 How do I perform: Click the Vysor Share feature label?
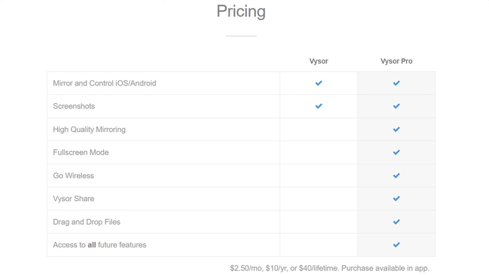pyautogui.click(x=73, y=199)
